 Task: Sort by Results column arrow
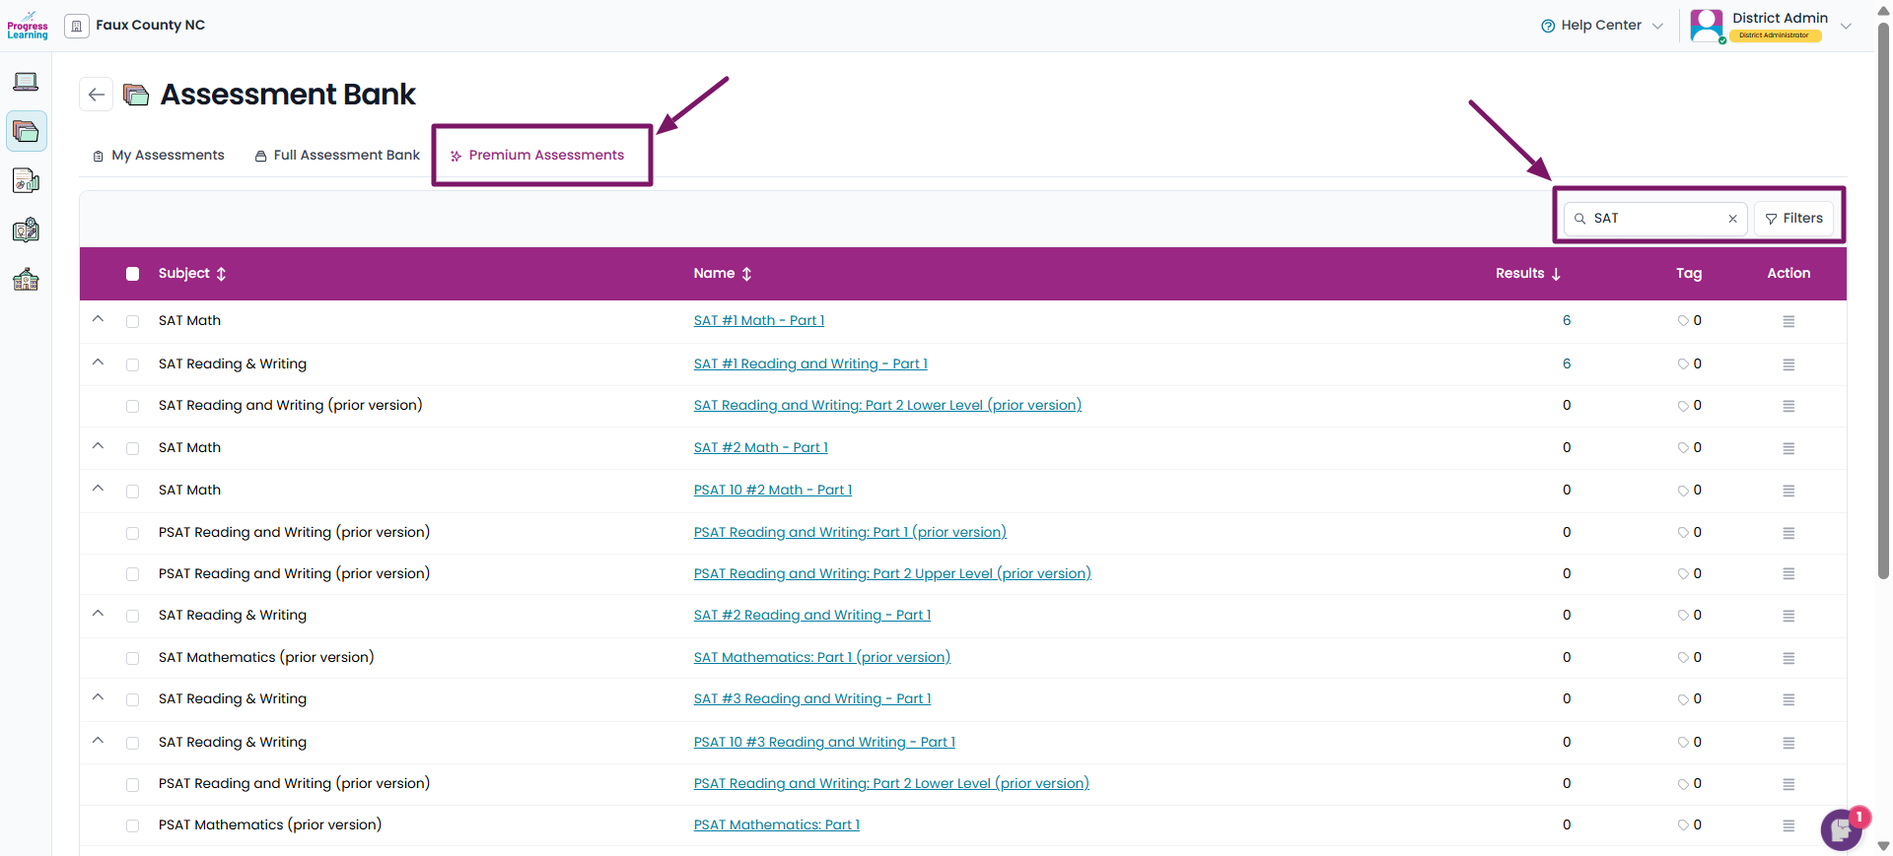pyautogui.click(x=1556, y=274)
